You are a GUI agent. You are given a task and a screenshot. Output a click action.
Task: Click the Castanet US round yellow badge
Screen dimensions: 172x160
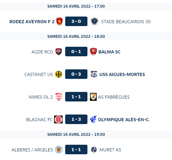click(x=58, y=74)
